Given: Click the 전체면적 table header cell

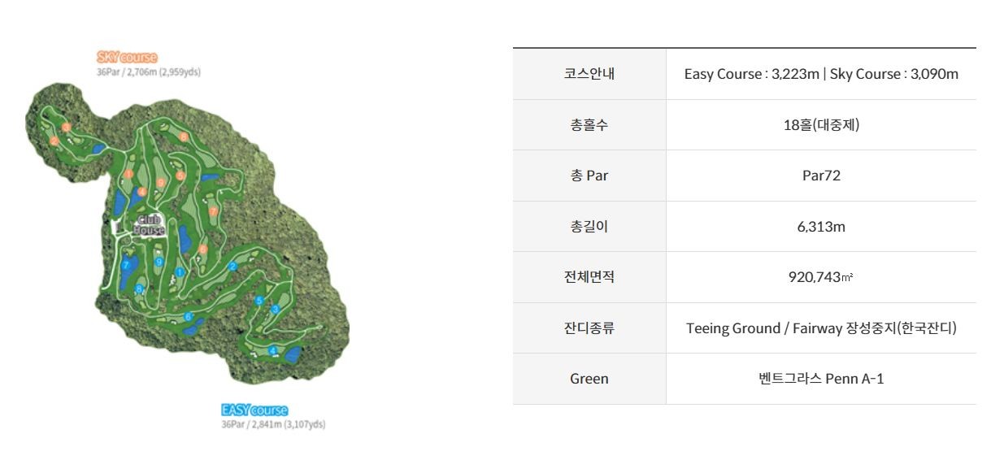Looking at the screenshot, I should coord(589,277).
